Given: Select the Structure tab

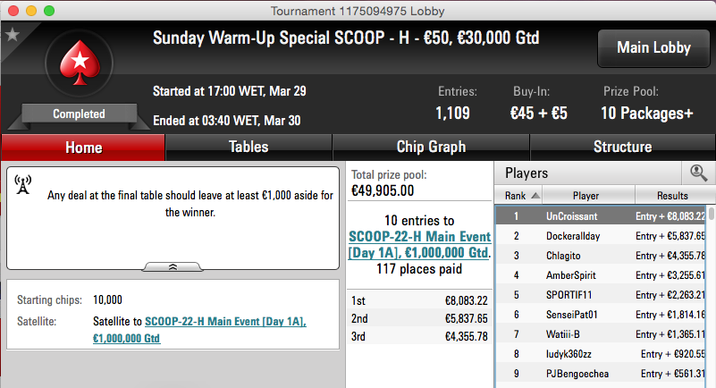Looking at the screenshot, I should 622,147.
